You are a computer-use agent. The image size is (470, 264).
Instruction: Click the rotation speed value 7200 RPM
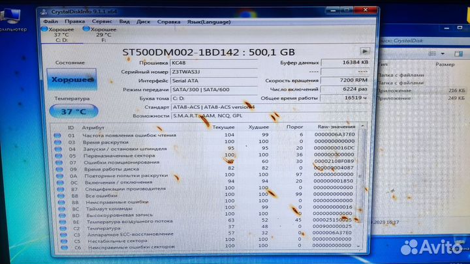point(345,80)
